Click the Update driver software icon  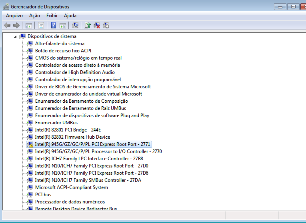click(x=88, y=25)
